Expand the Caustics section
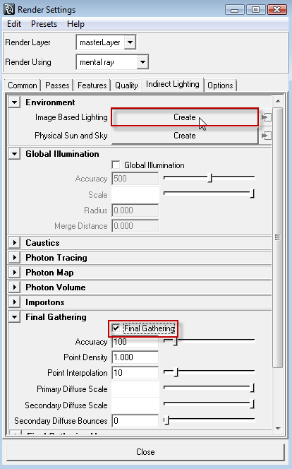The image size is (292, 469). 14,242
